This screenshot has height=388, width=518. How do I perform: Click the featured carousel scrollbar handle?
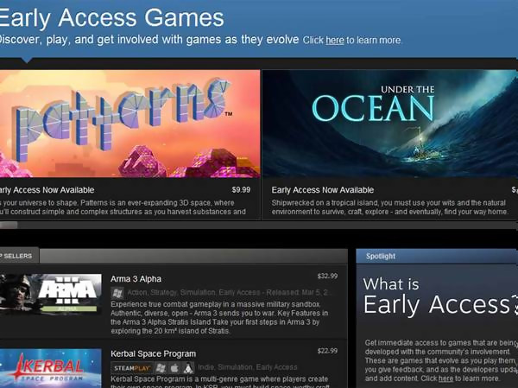(x=9, y=226)
